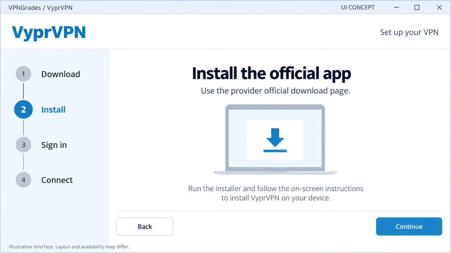451x253 pixels.
Task: Select step 4 circle for Connect
Action: [23, 180]
